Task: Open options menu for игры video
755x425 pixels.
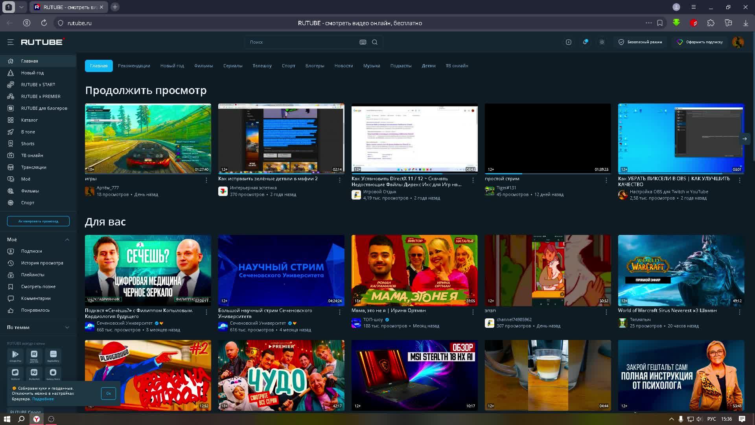Action: [x=206, y=180]
